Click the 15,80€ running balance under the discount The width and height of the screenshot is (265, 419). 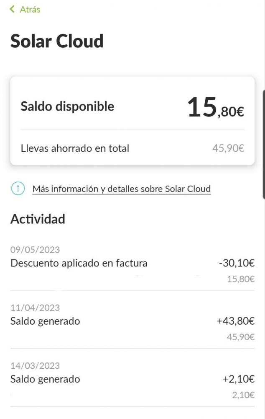241,279
